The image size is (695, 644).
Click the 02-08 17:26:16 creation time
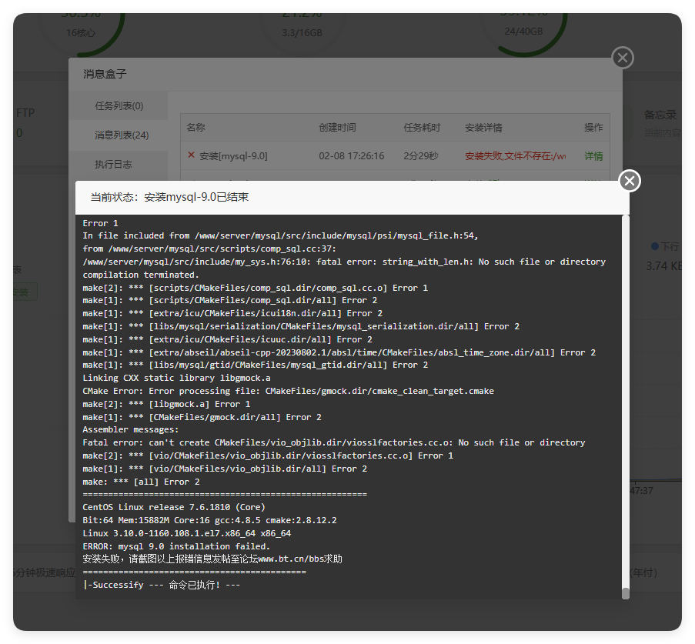pyautogui.click(x=352, y=156)
